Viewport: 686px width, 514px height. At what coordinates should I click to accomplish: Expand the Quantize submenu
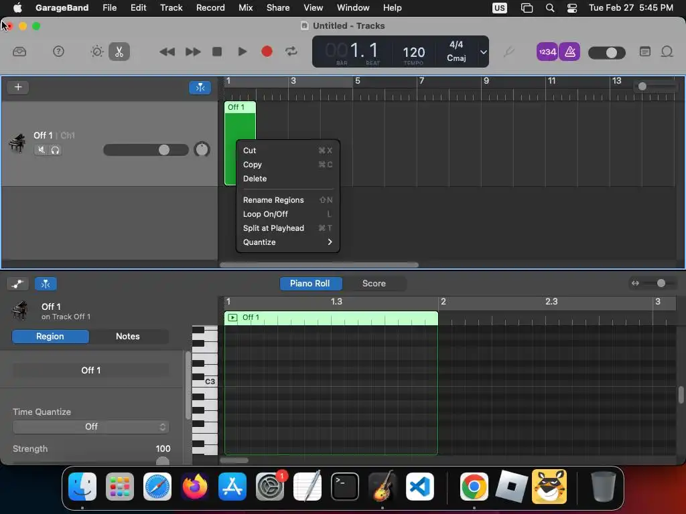pyautogui.click(x=288, y=242)
